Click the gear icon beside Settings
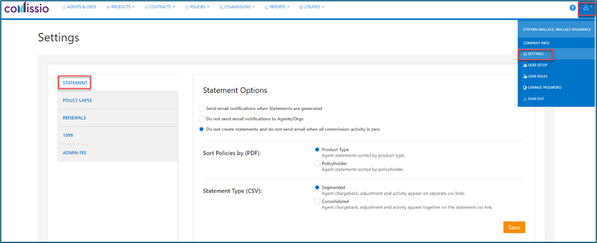Viewport: 597px width, 243px height. click(525, 54)
